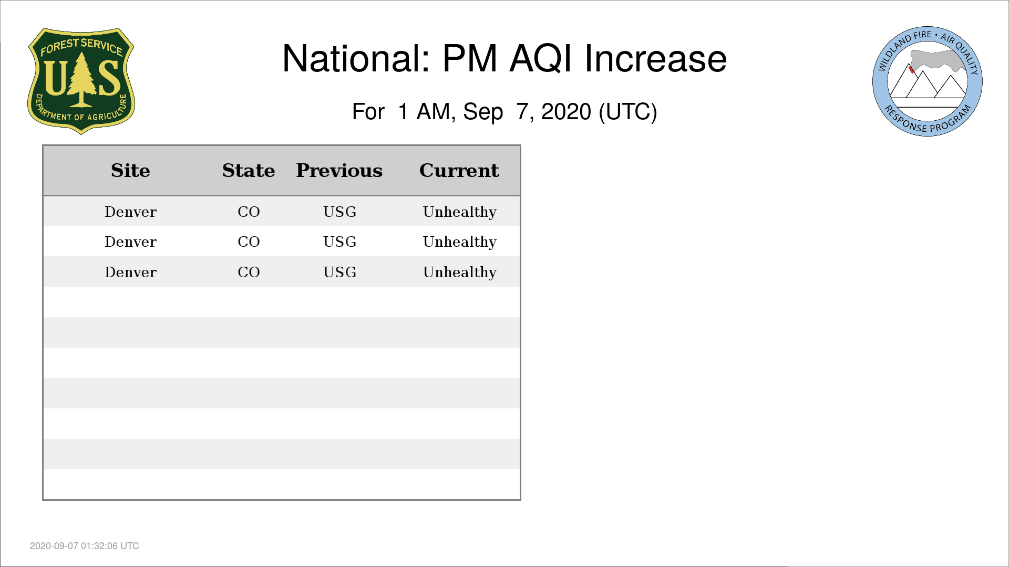Select Denver in the second table row
The image size is (1009, 567).
click(130, 241)
